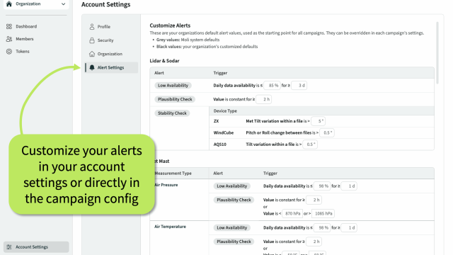The image size is (453, 255).
Task: Edit Air Pressure availability 1 d field
Action: [349, 186]
